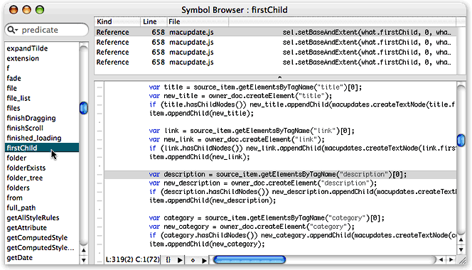The width and height of the screenshot is (472, 270).
Task: Click the code pane scroll-left arrow
Action: [x=441, y=259]
